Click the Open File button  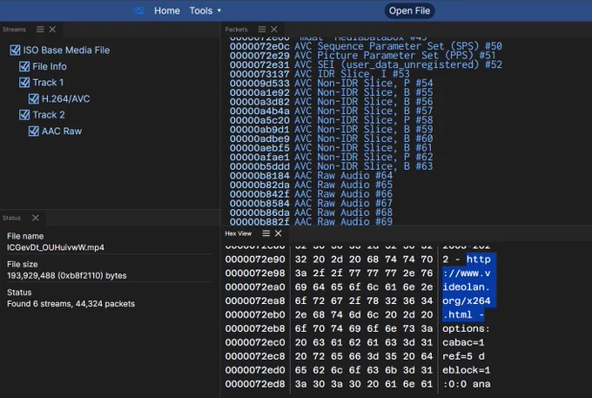tap(410, 10)
